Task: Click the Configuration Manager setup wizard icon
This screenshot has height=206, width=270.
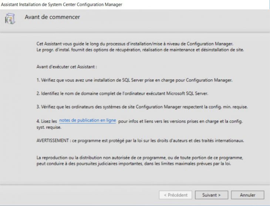Action: pos(10,18)
